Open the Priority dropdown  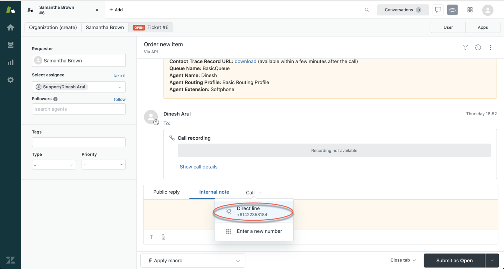tap(104, 165)
